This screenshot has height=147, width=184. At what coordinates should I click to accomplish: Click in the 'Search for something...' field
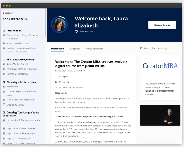pos(156,49)
